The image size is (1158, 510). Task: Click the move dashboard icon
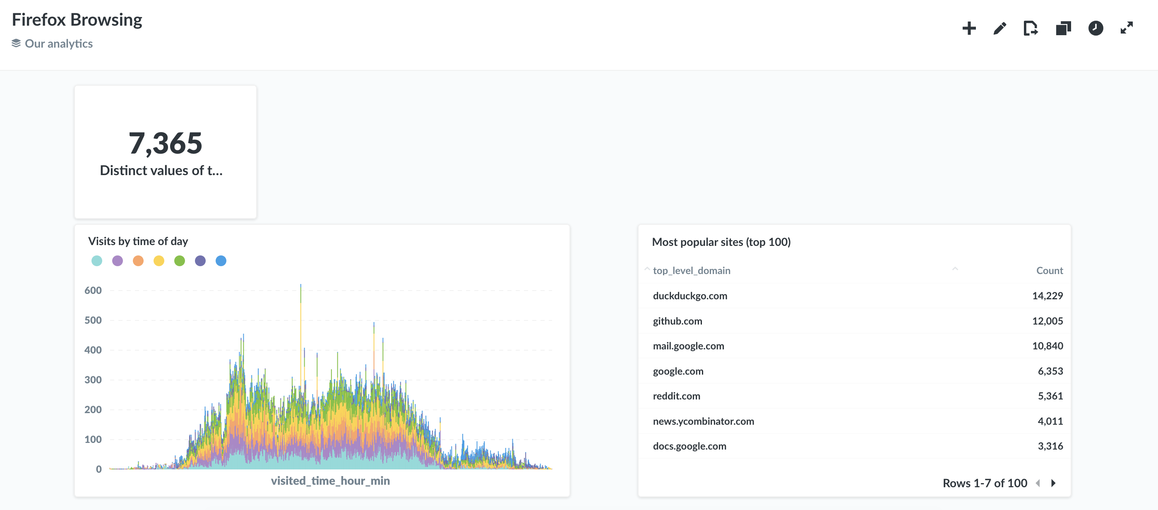click(1031, 28)
